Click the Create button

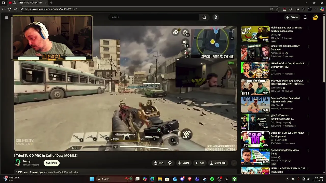292,17
